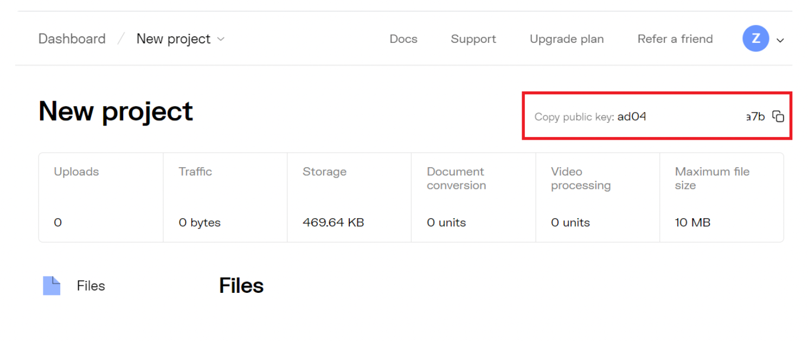
Task: Click the Copy public key label
Action: pos(574,117)
